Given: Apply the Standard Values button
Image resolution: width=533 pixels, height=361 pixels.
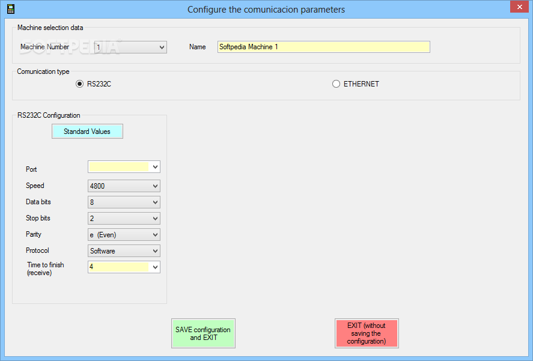Looking at the screenshot, I should click(87, 131).
